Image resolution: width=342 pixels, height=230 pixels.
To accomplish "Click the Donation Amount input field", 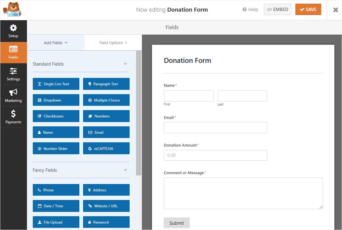I will coord(215,155).
